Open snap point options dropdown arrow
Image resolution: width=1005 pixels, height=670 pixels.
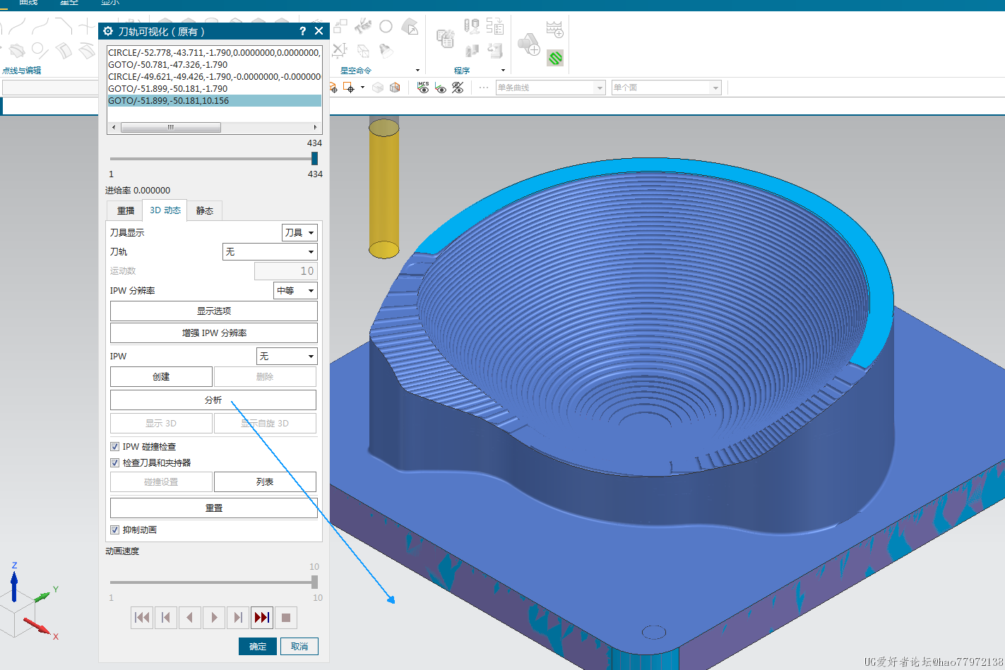(362, 88)
